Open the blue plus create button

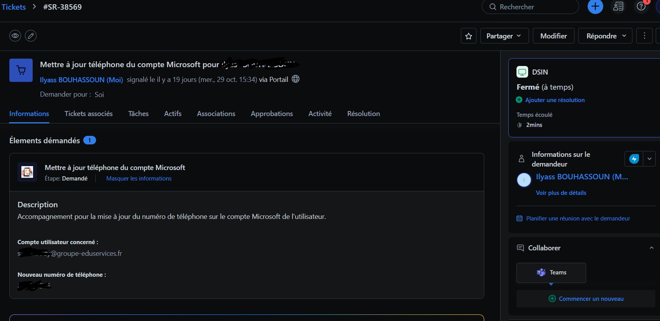point(595,7)
